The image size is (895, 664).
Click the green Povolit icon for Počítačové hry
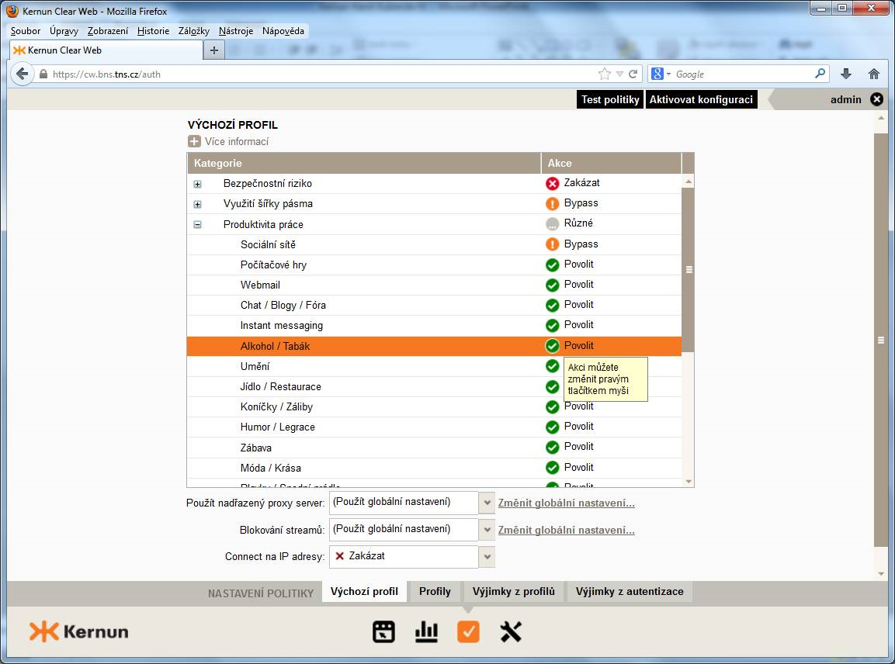[552, 265]
